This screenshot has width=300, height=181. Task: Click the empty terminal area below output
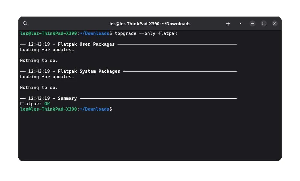[x=150, y=136]
